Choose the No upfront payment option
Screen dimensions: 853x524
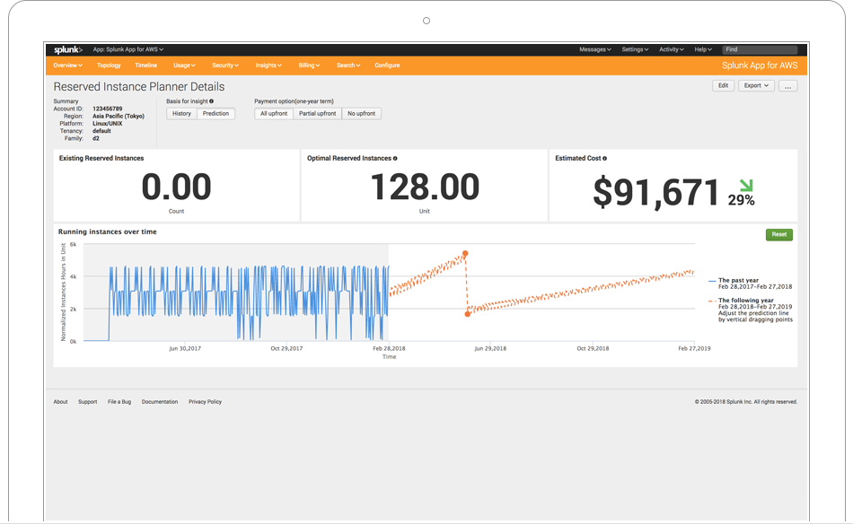pos(362,114)
